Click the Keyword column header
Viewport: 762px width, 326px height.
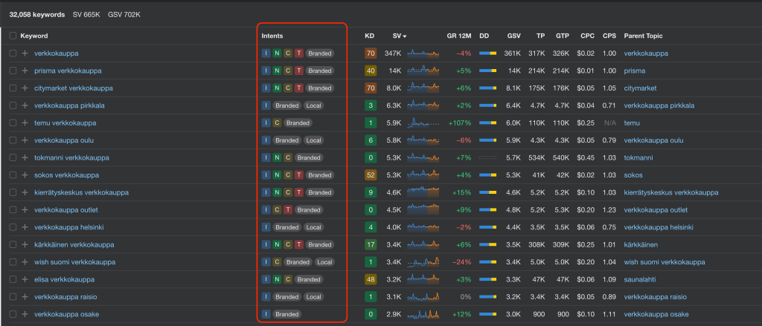[x=34, y=36]
